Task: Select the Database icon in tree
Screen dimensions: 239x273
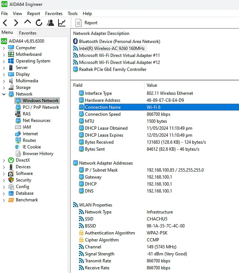Action: [11, 193]
